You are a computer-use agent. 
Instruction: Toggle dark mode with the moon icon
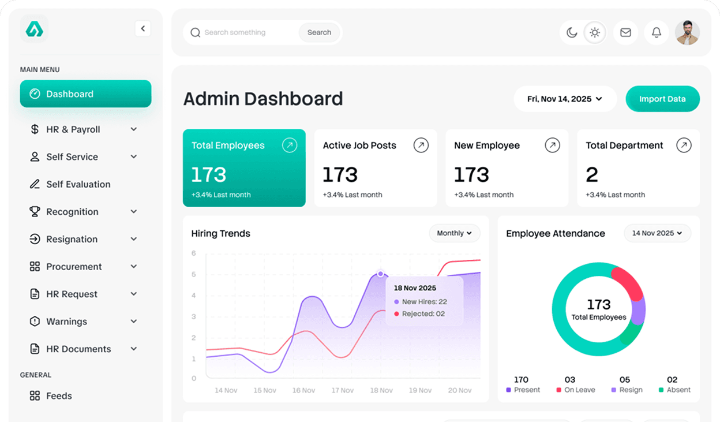572,32
